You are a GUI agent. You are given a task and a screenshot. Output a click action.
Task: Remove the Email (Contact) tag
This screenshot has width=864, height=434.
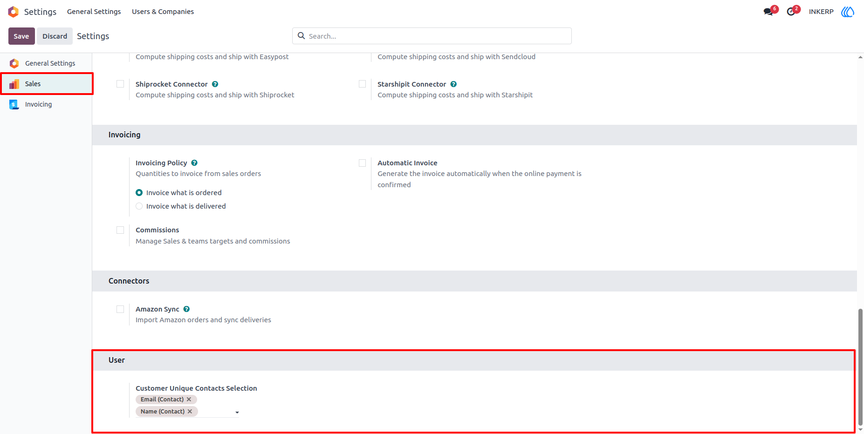(x=189, y=400)
